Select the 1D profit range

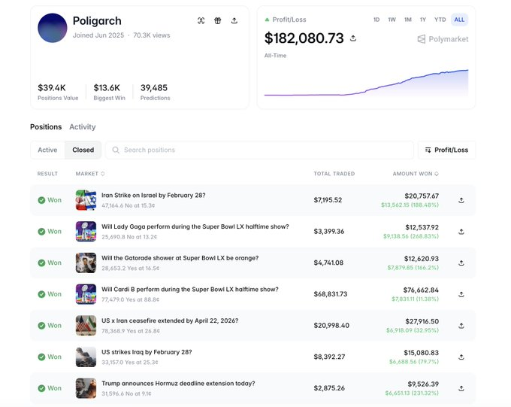click(376, 20)
